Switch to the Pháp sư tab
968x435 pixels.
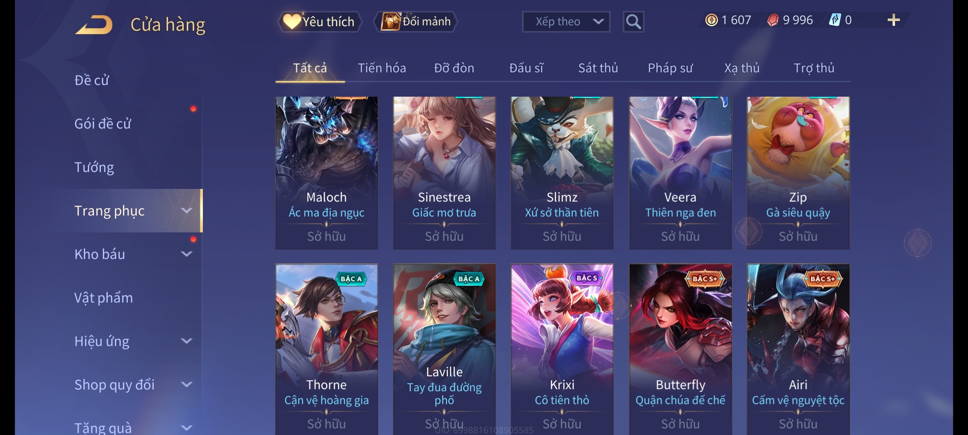(670, 68)
